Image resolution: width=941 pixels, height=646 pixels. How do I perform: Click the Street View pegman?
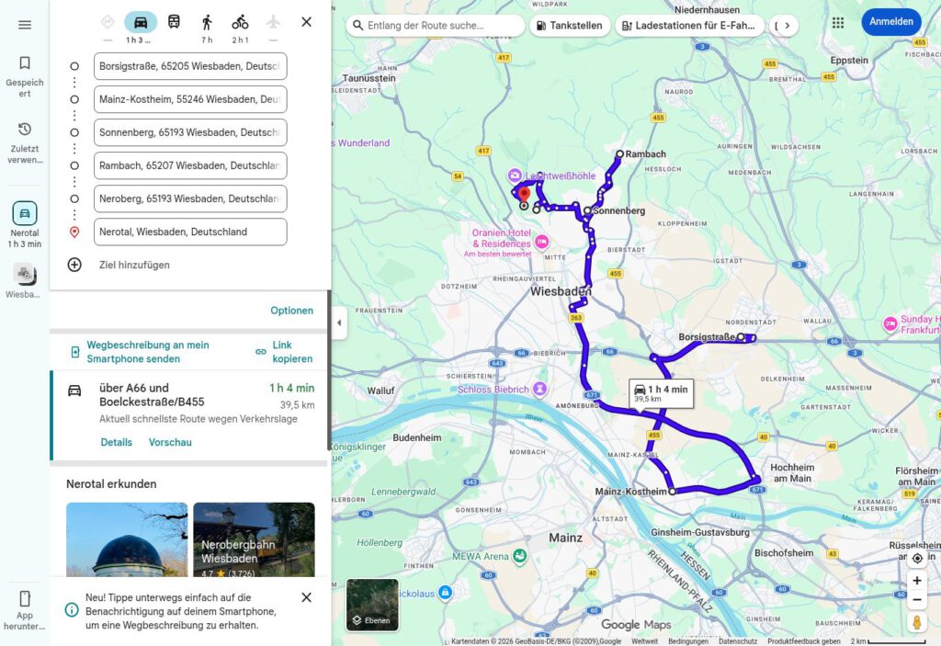point(917,622)
